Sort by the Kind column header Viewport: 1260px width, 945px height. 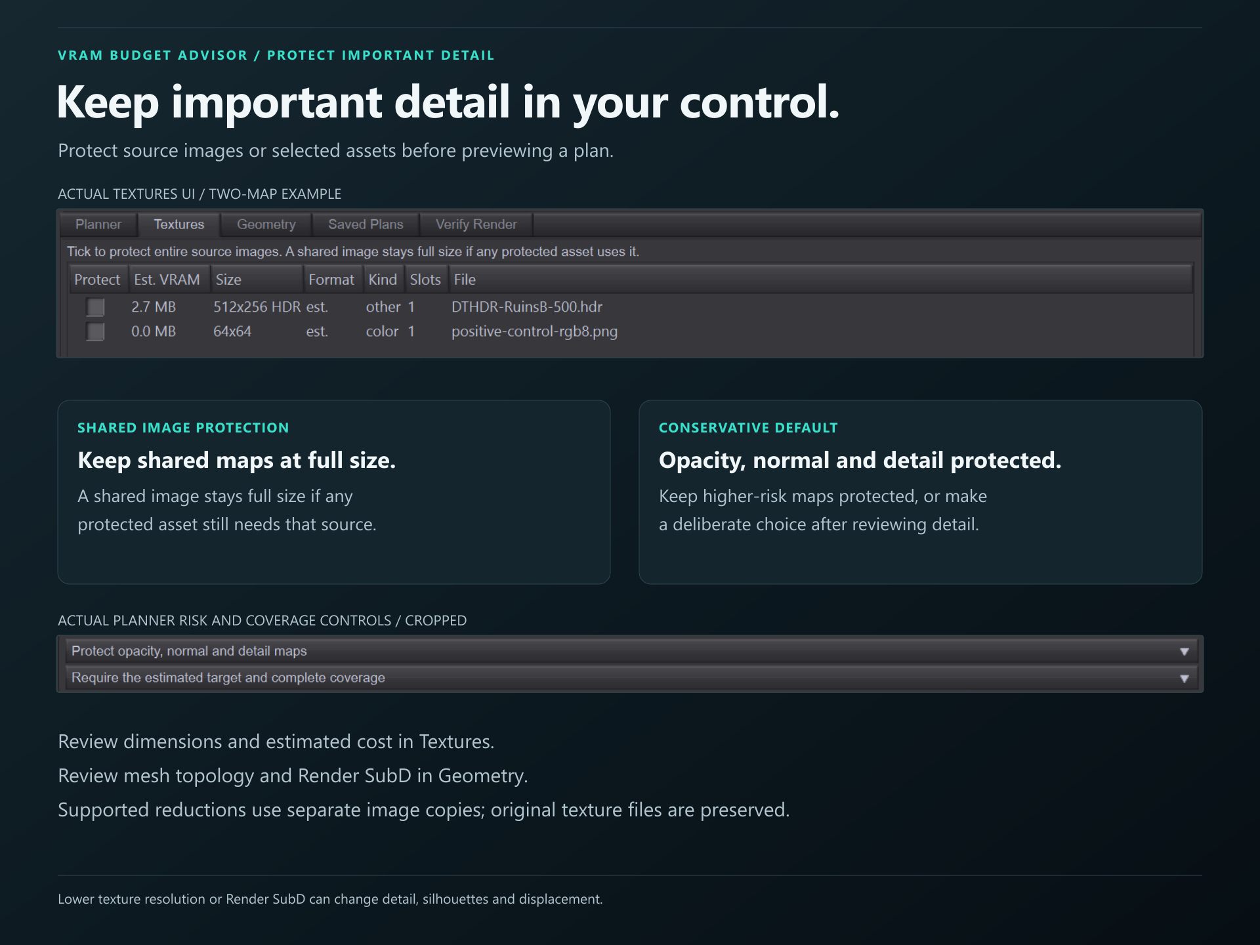tap(383, 280)
